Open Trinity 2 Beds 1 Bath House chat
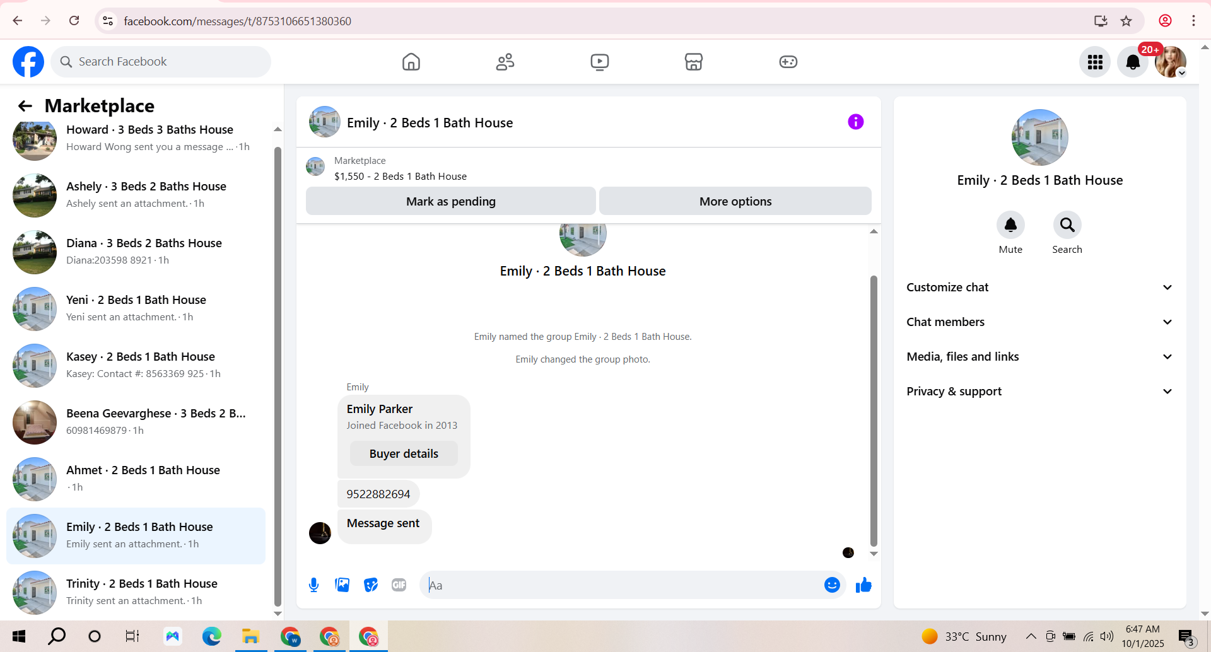The image size is (1211, 652). click(x=136, y=593)
